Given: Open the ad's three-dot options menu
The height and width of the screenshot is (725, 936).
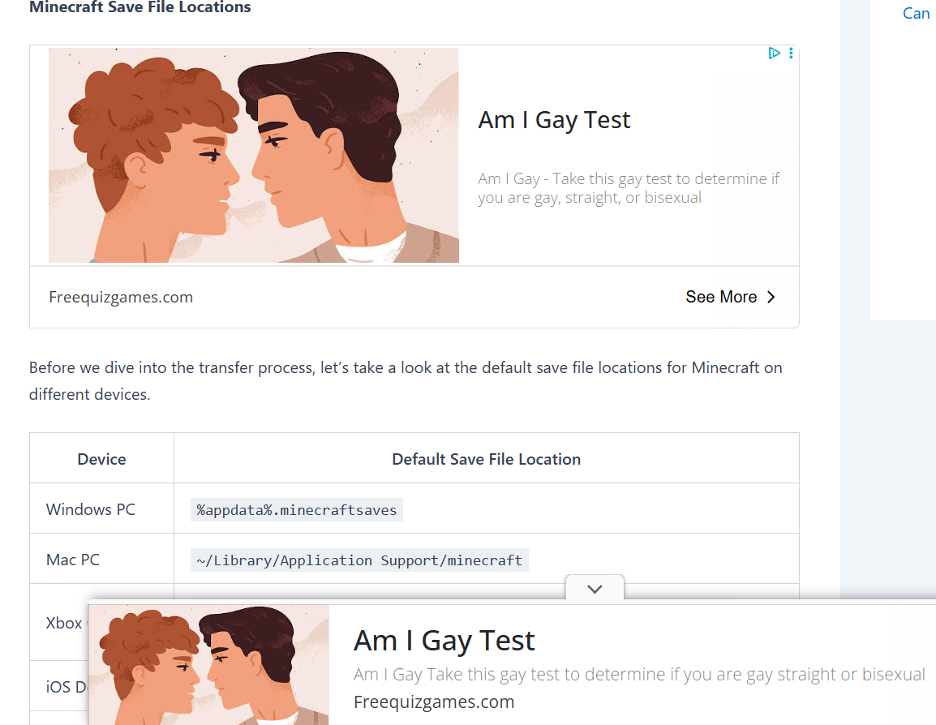Looking at the screenshot, I should [791, 54].
